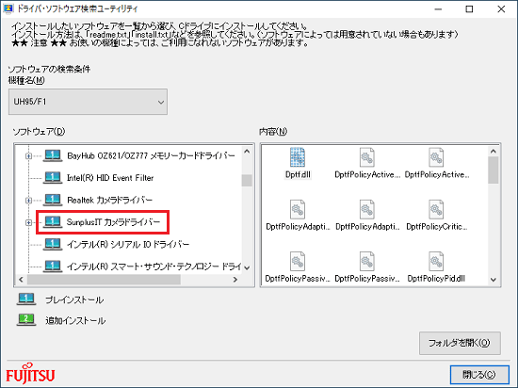Open the 機種名 UH95/F1 dropdown

pyautogui.click(x=88, y=102)
